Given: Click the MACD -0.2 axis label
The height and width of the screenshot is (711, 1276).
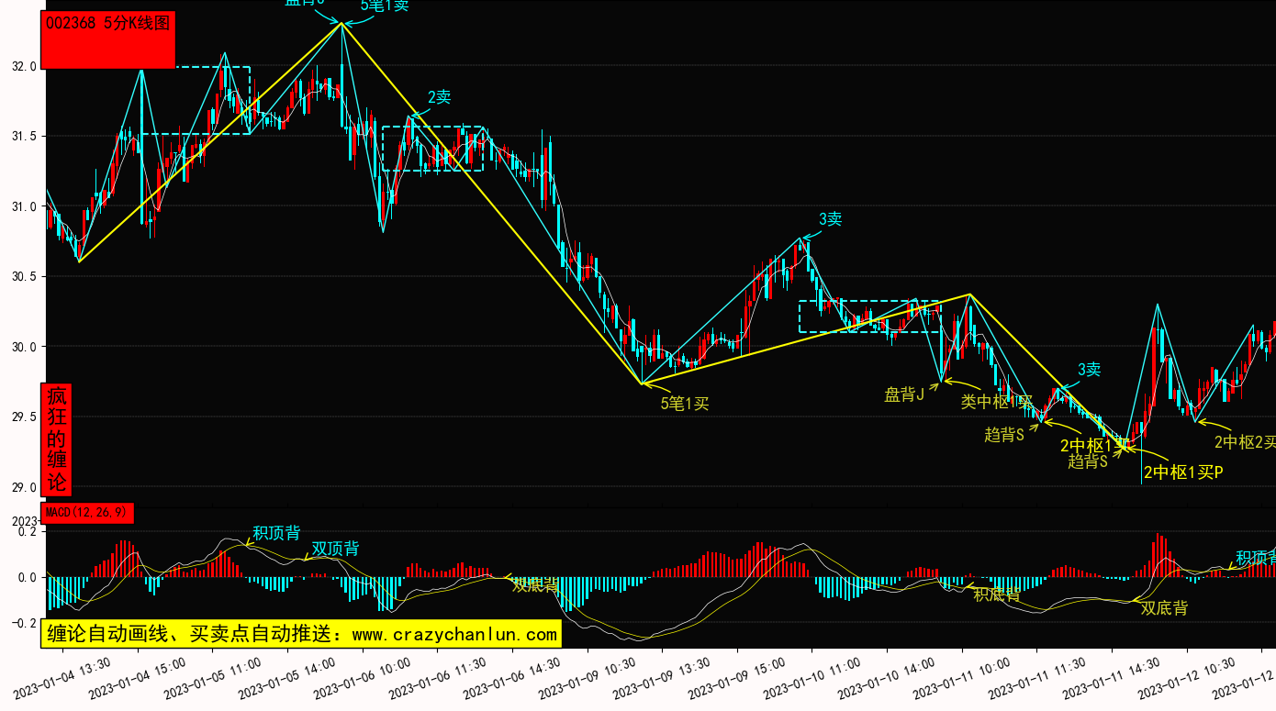Looking at the screenshot, I should [24, 624].
